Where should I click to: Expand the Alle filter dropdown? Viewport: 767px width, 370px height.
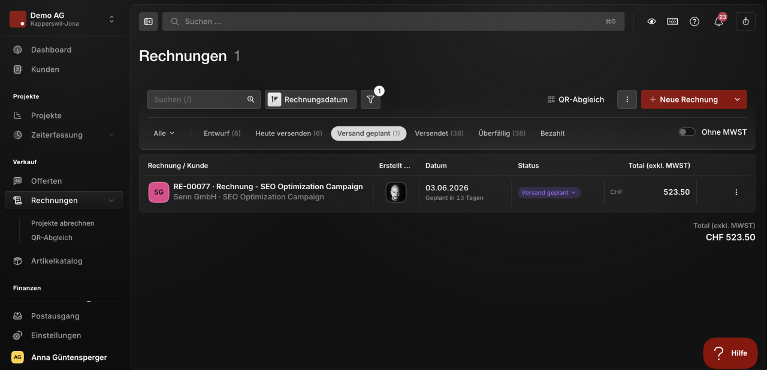[164, 134]
